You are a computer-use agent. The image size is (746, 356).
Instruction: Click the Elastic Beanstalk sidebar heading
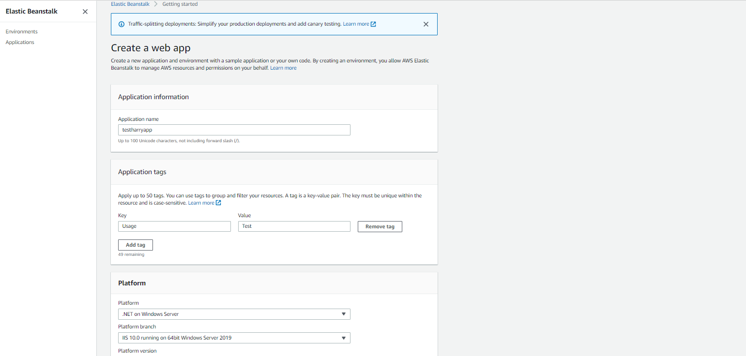pyautogui.click(x=31, y=11)
